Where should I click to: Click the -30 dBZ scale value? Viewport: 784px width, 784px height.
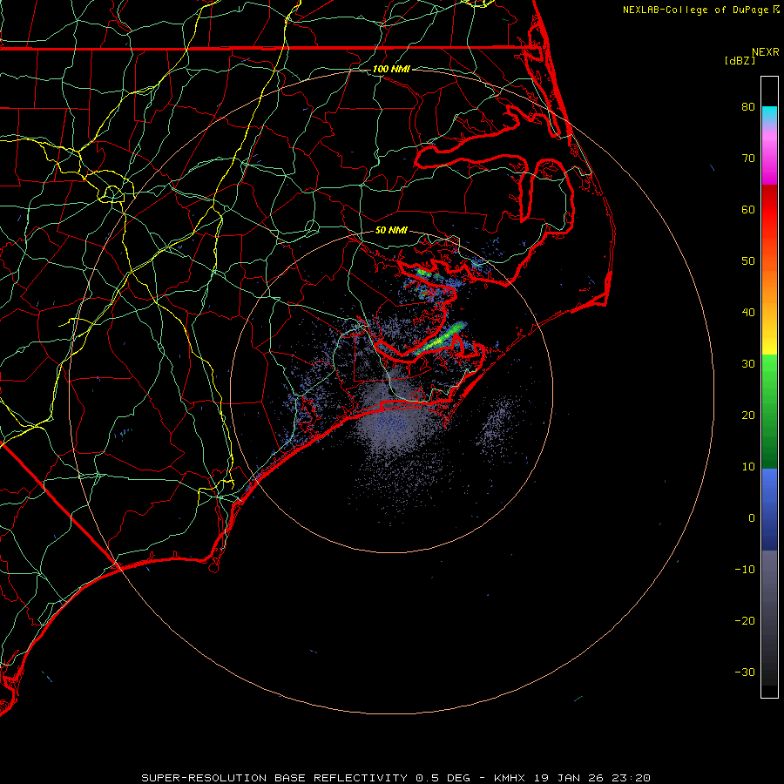point(745,672)
